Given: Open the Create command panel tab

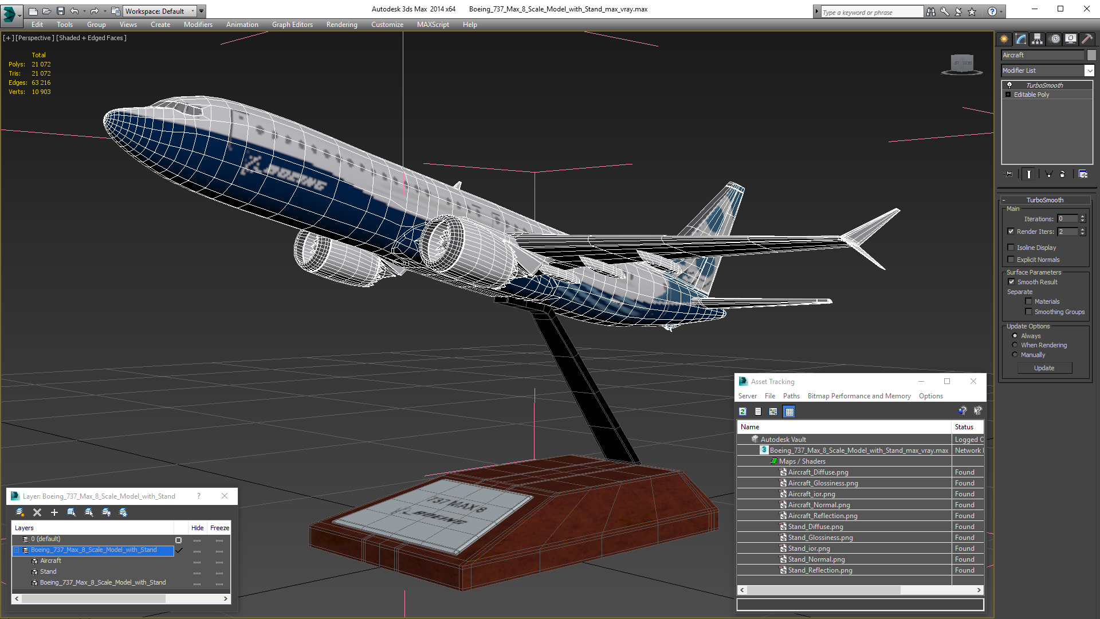Looking at the screenshot, I should 1004,39.
